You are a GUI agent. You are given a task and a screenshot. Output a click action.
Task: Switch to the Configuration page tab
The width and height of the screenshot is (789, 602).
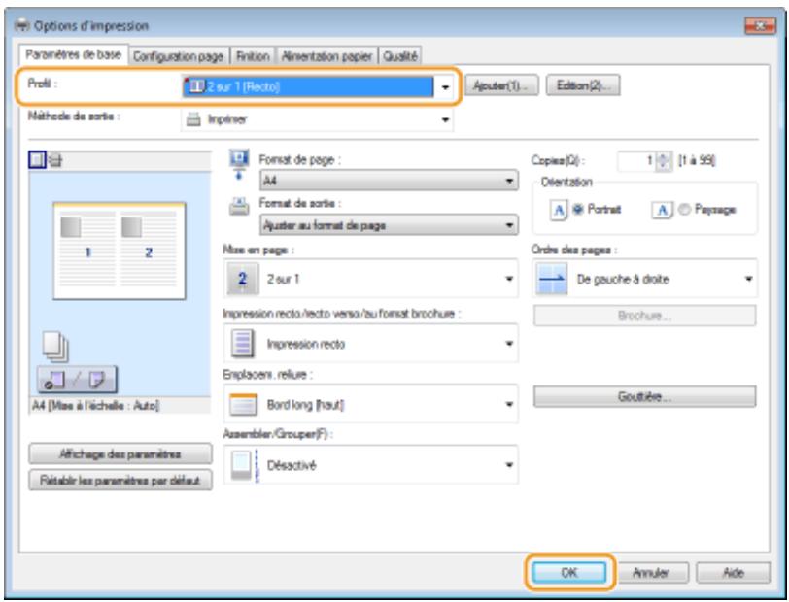179,56
